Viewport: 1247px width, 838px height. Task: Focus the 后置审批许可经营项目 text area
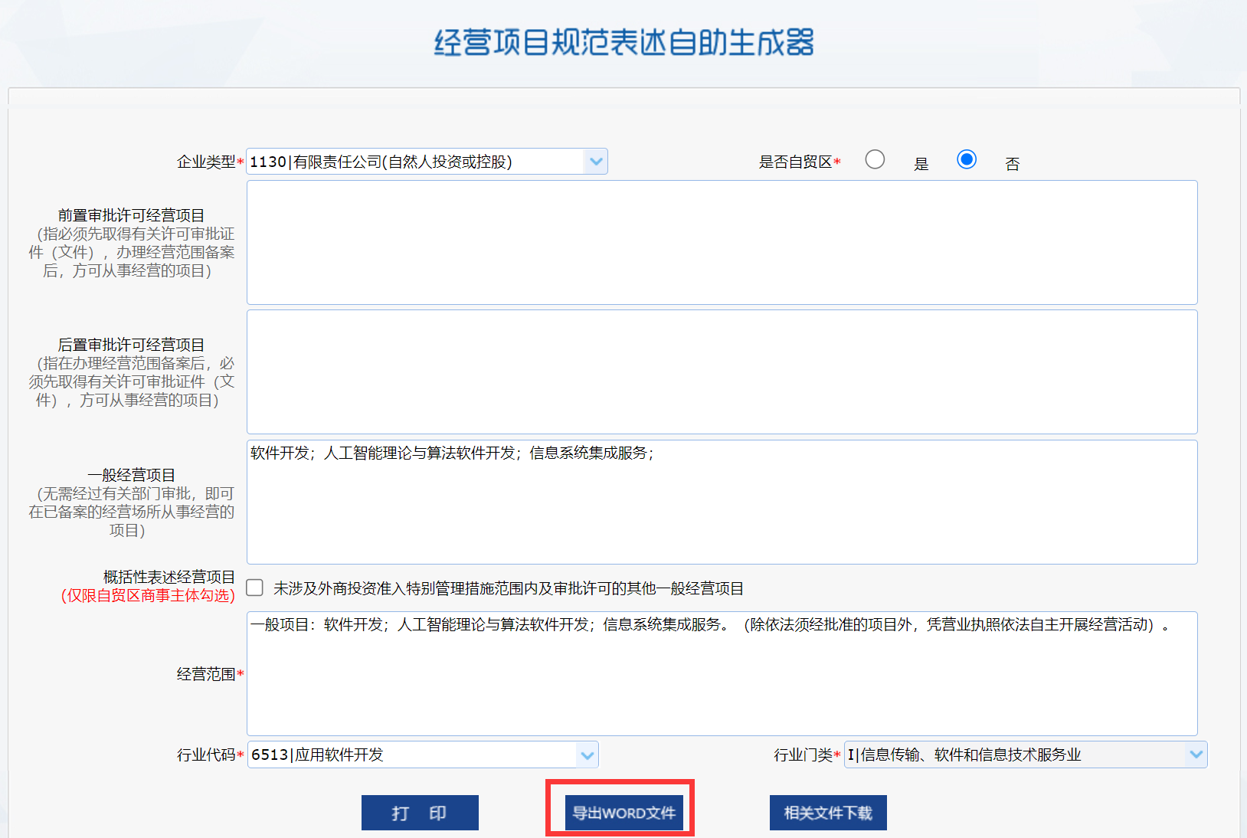722,372
